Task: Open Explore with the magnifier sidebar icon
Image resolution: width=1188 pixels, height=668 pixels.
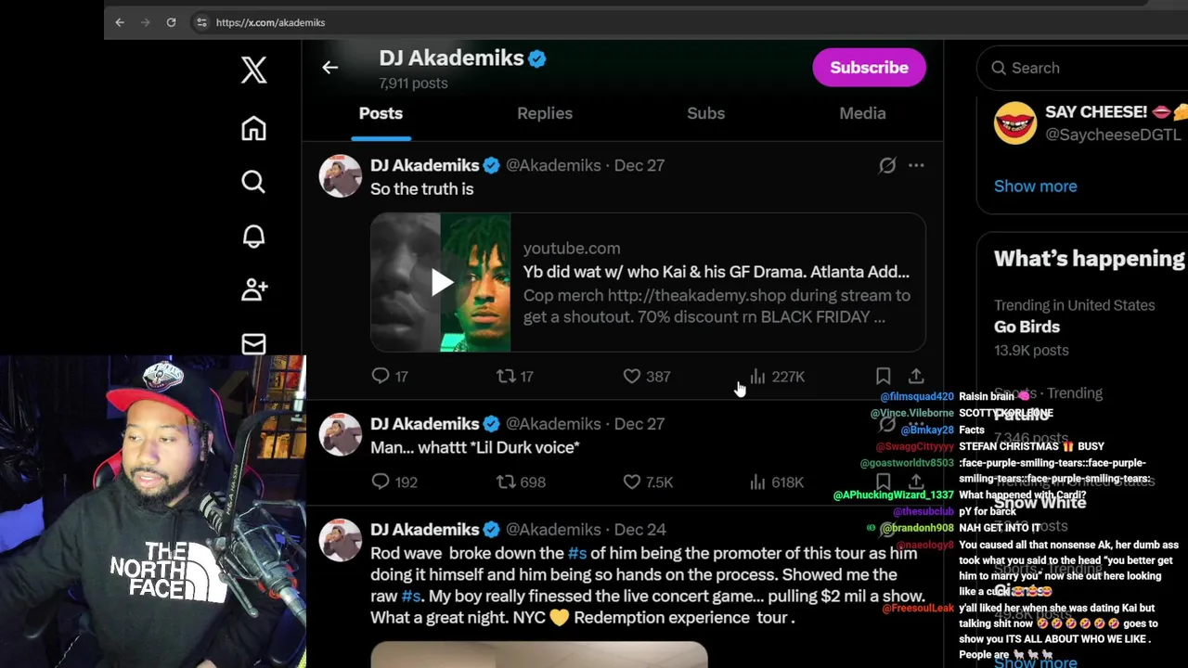Action: pos(253,182)
